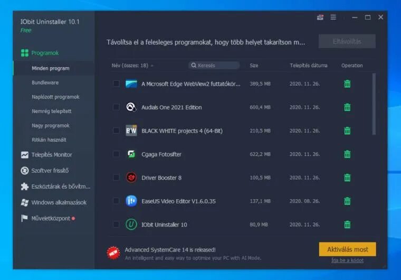Click the IObit Uninstaller green U icon
The height and width of the screenshot is (280, 401).
(131, 225)
